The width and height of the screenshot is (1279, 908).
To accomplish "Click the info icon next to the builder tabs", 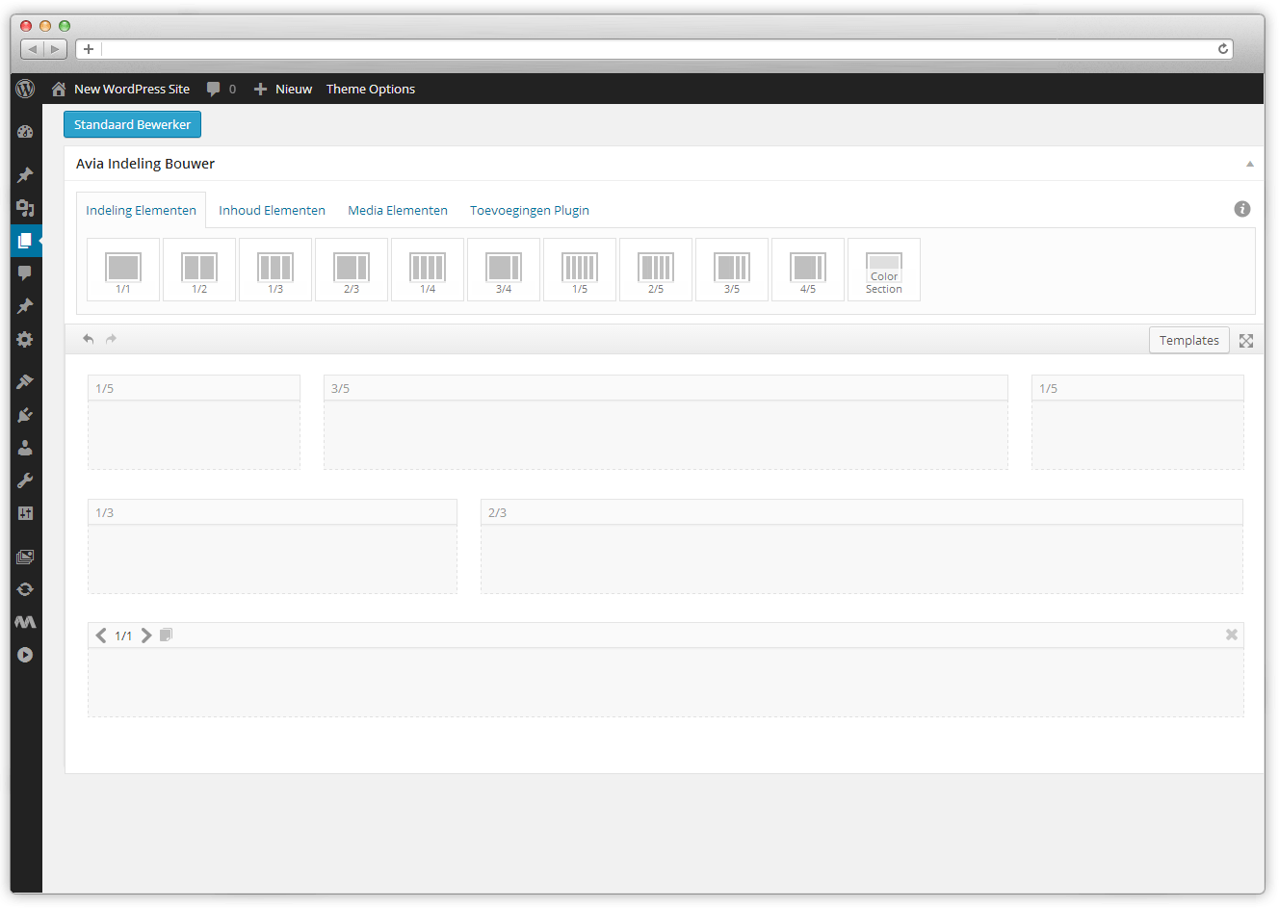I will coord(1241,209).
